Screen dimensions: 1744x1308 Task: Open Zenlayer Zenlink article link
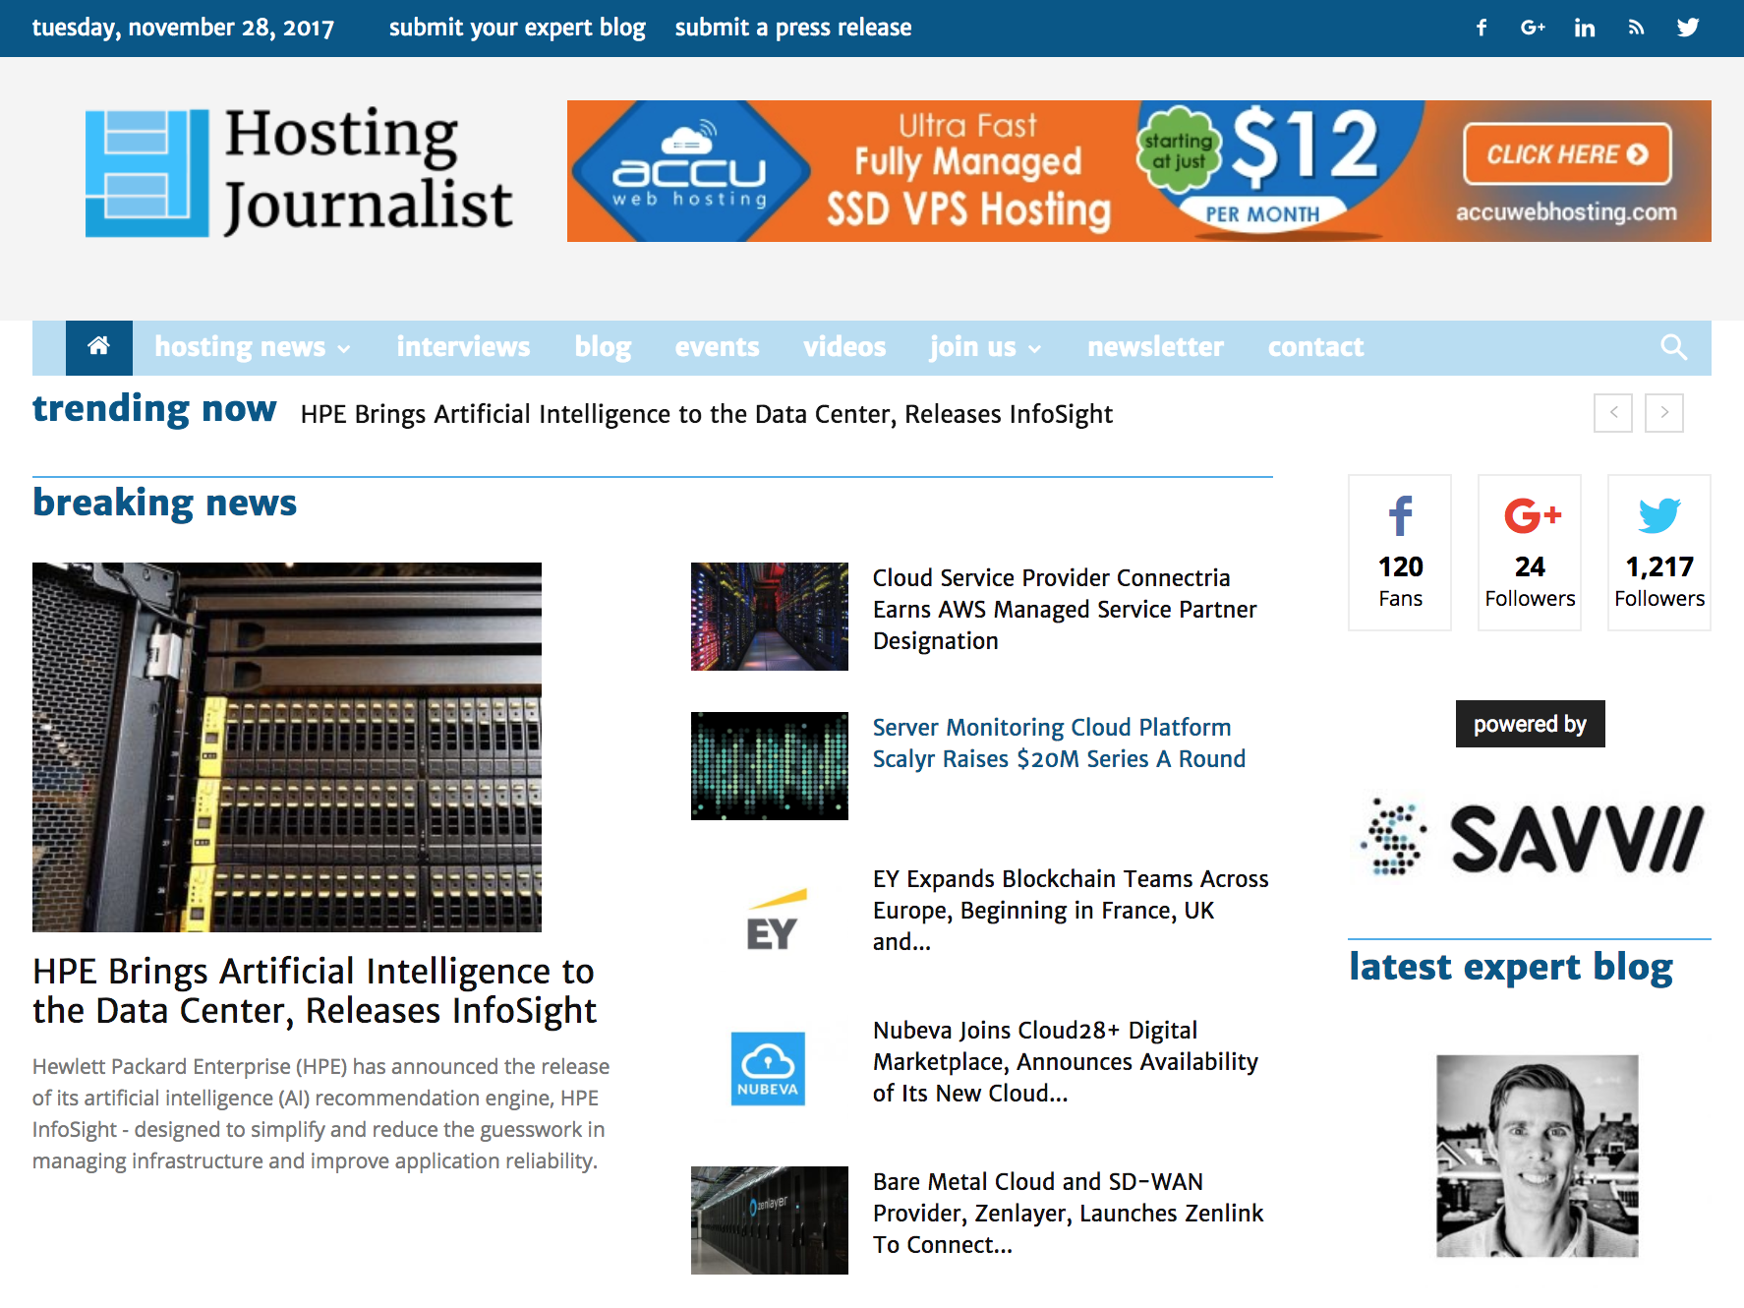coord(1068,1214)
